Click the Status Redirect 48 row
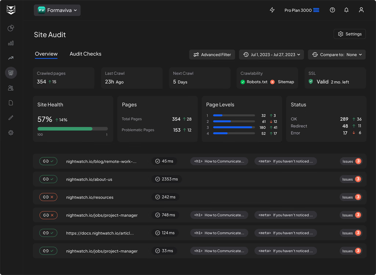The width and height of the screenshot is (376, 275). (326, 126)
